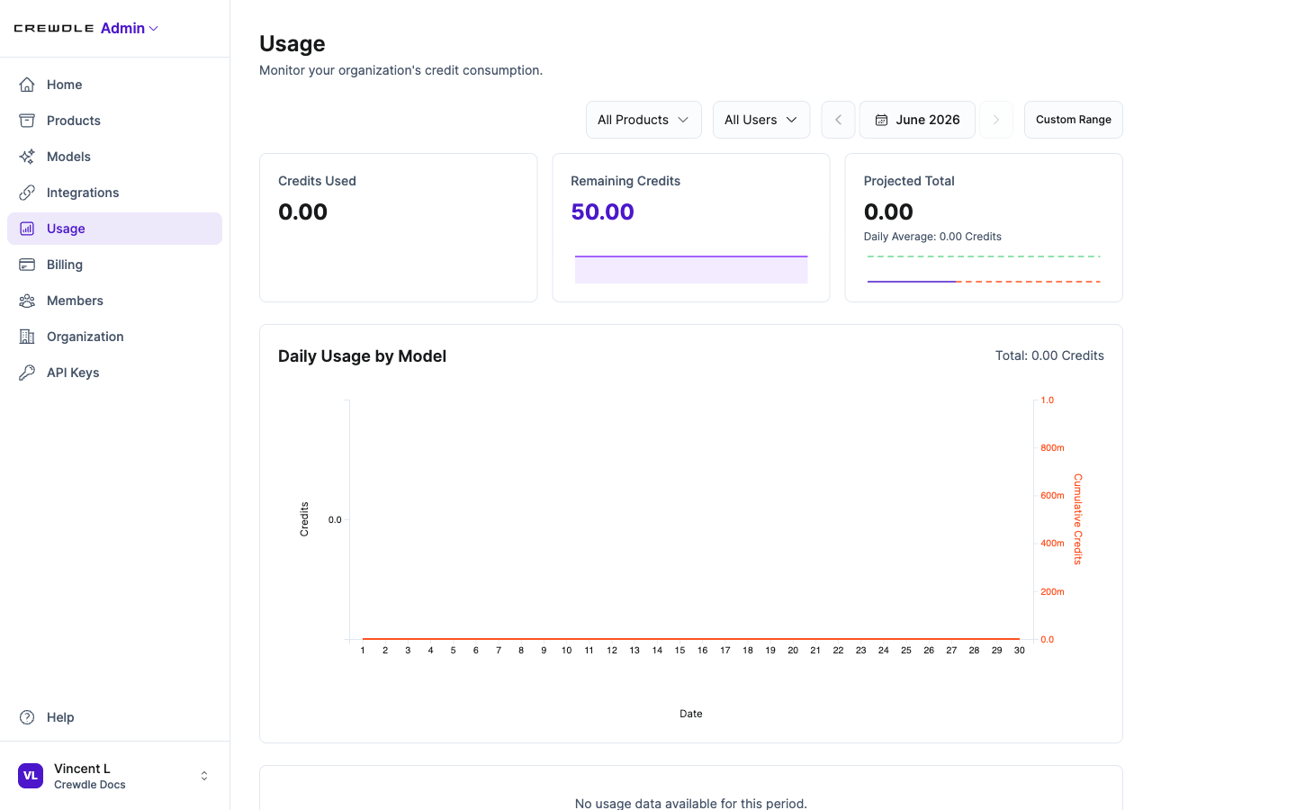1296x810 pixels.
Task: Navigate to Products
Action: tap(114, 121)
